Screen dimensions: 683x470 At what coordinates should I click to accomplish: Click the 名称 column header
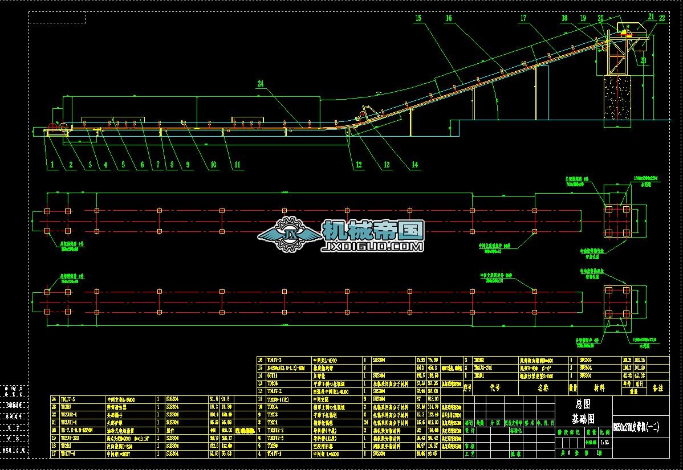tap(543, 387)
